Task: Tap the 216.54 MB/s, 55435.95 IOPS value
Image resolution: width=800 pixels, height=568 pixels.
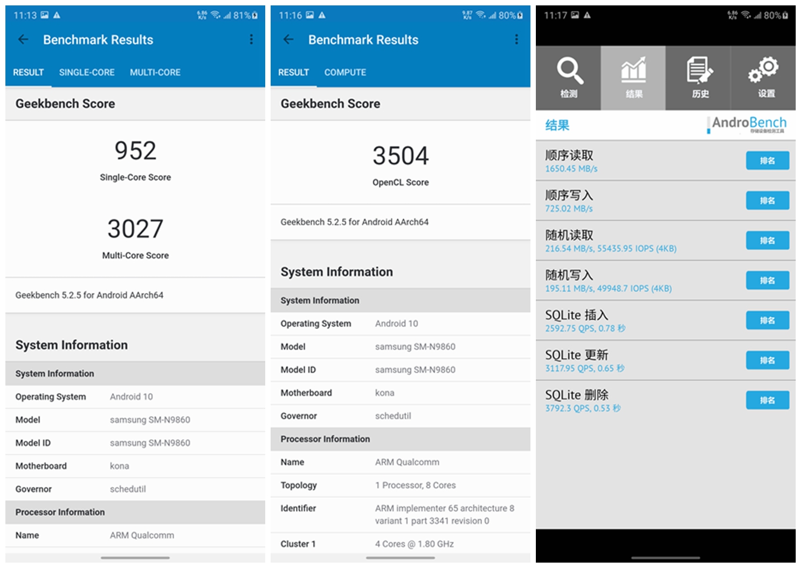Action: click(611, 249)
